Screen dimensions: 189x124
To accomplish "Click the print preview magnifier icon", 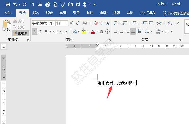I will tap(55, 4).
